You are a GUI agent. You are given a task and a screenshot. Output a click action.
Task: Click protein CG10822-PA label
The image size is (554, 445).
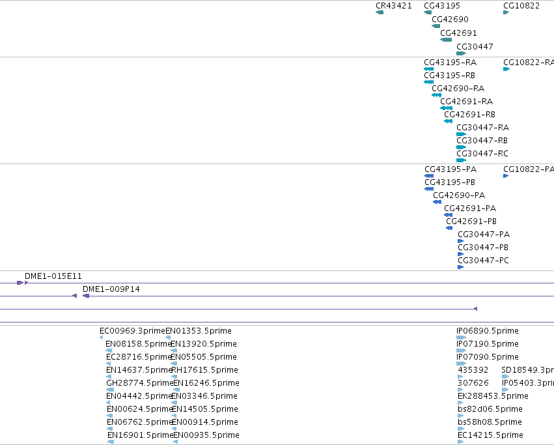529,169
